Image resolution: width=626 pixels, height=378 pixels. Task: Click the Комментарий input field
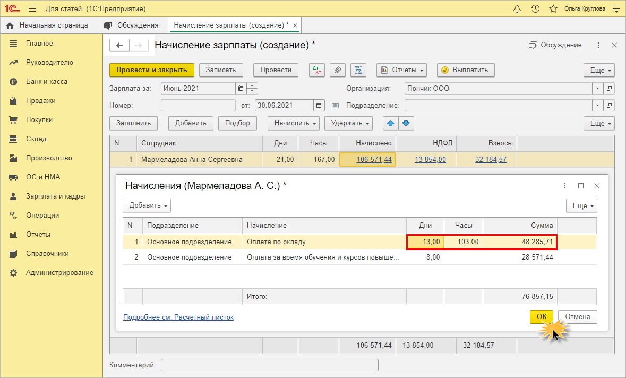270,365
